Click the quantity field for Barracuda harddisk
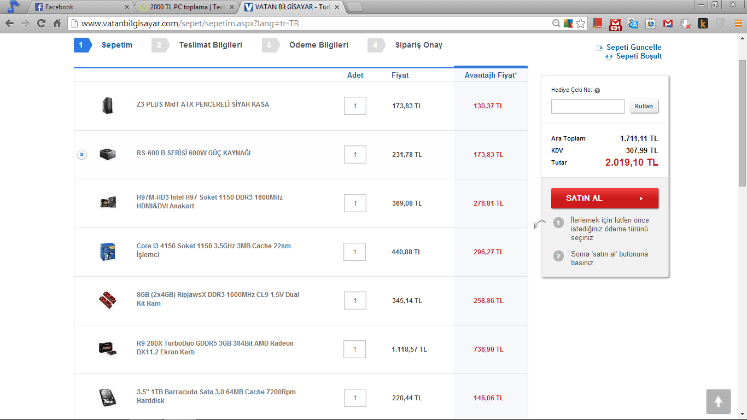The width and height of the screenshot is (747, 420). click(355, 398)
